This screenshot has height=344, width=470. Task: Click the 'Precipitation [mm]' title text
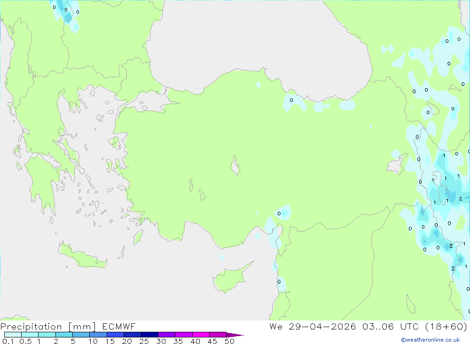tap(48, 327)
